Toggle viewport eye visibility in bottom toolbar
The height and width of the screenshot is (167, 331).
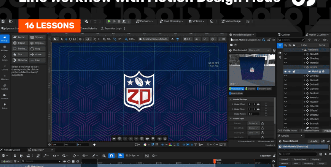[x=159, y=139]
